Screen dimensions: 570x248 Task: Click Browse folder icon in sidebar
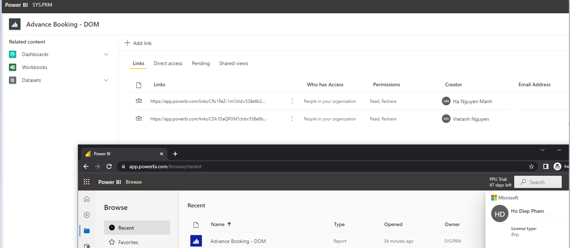click(x=87, y=231)
